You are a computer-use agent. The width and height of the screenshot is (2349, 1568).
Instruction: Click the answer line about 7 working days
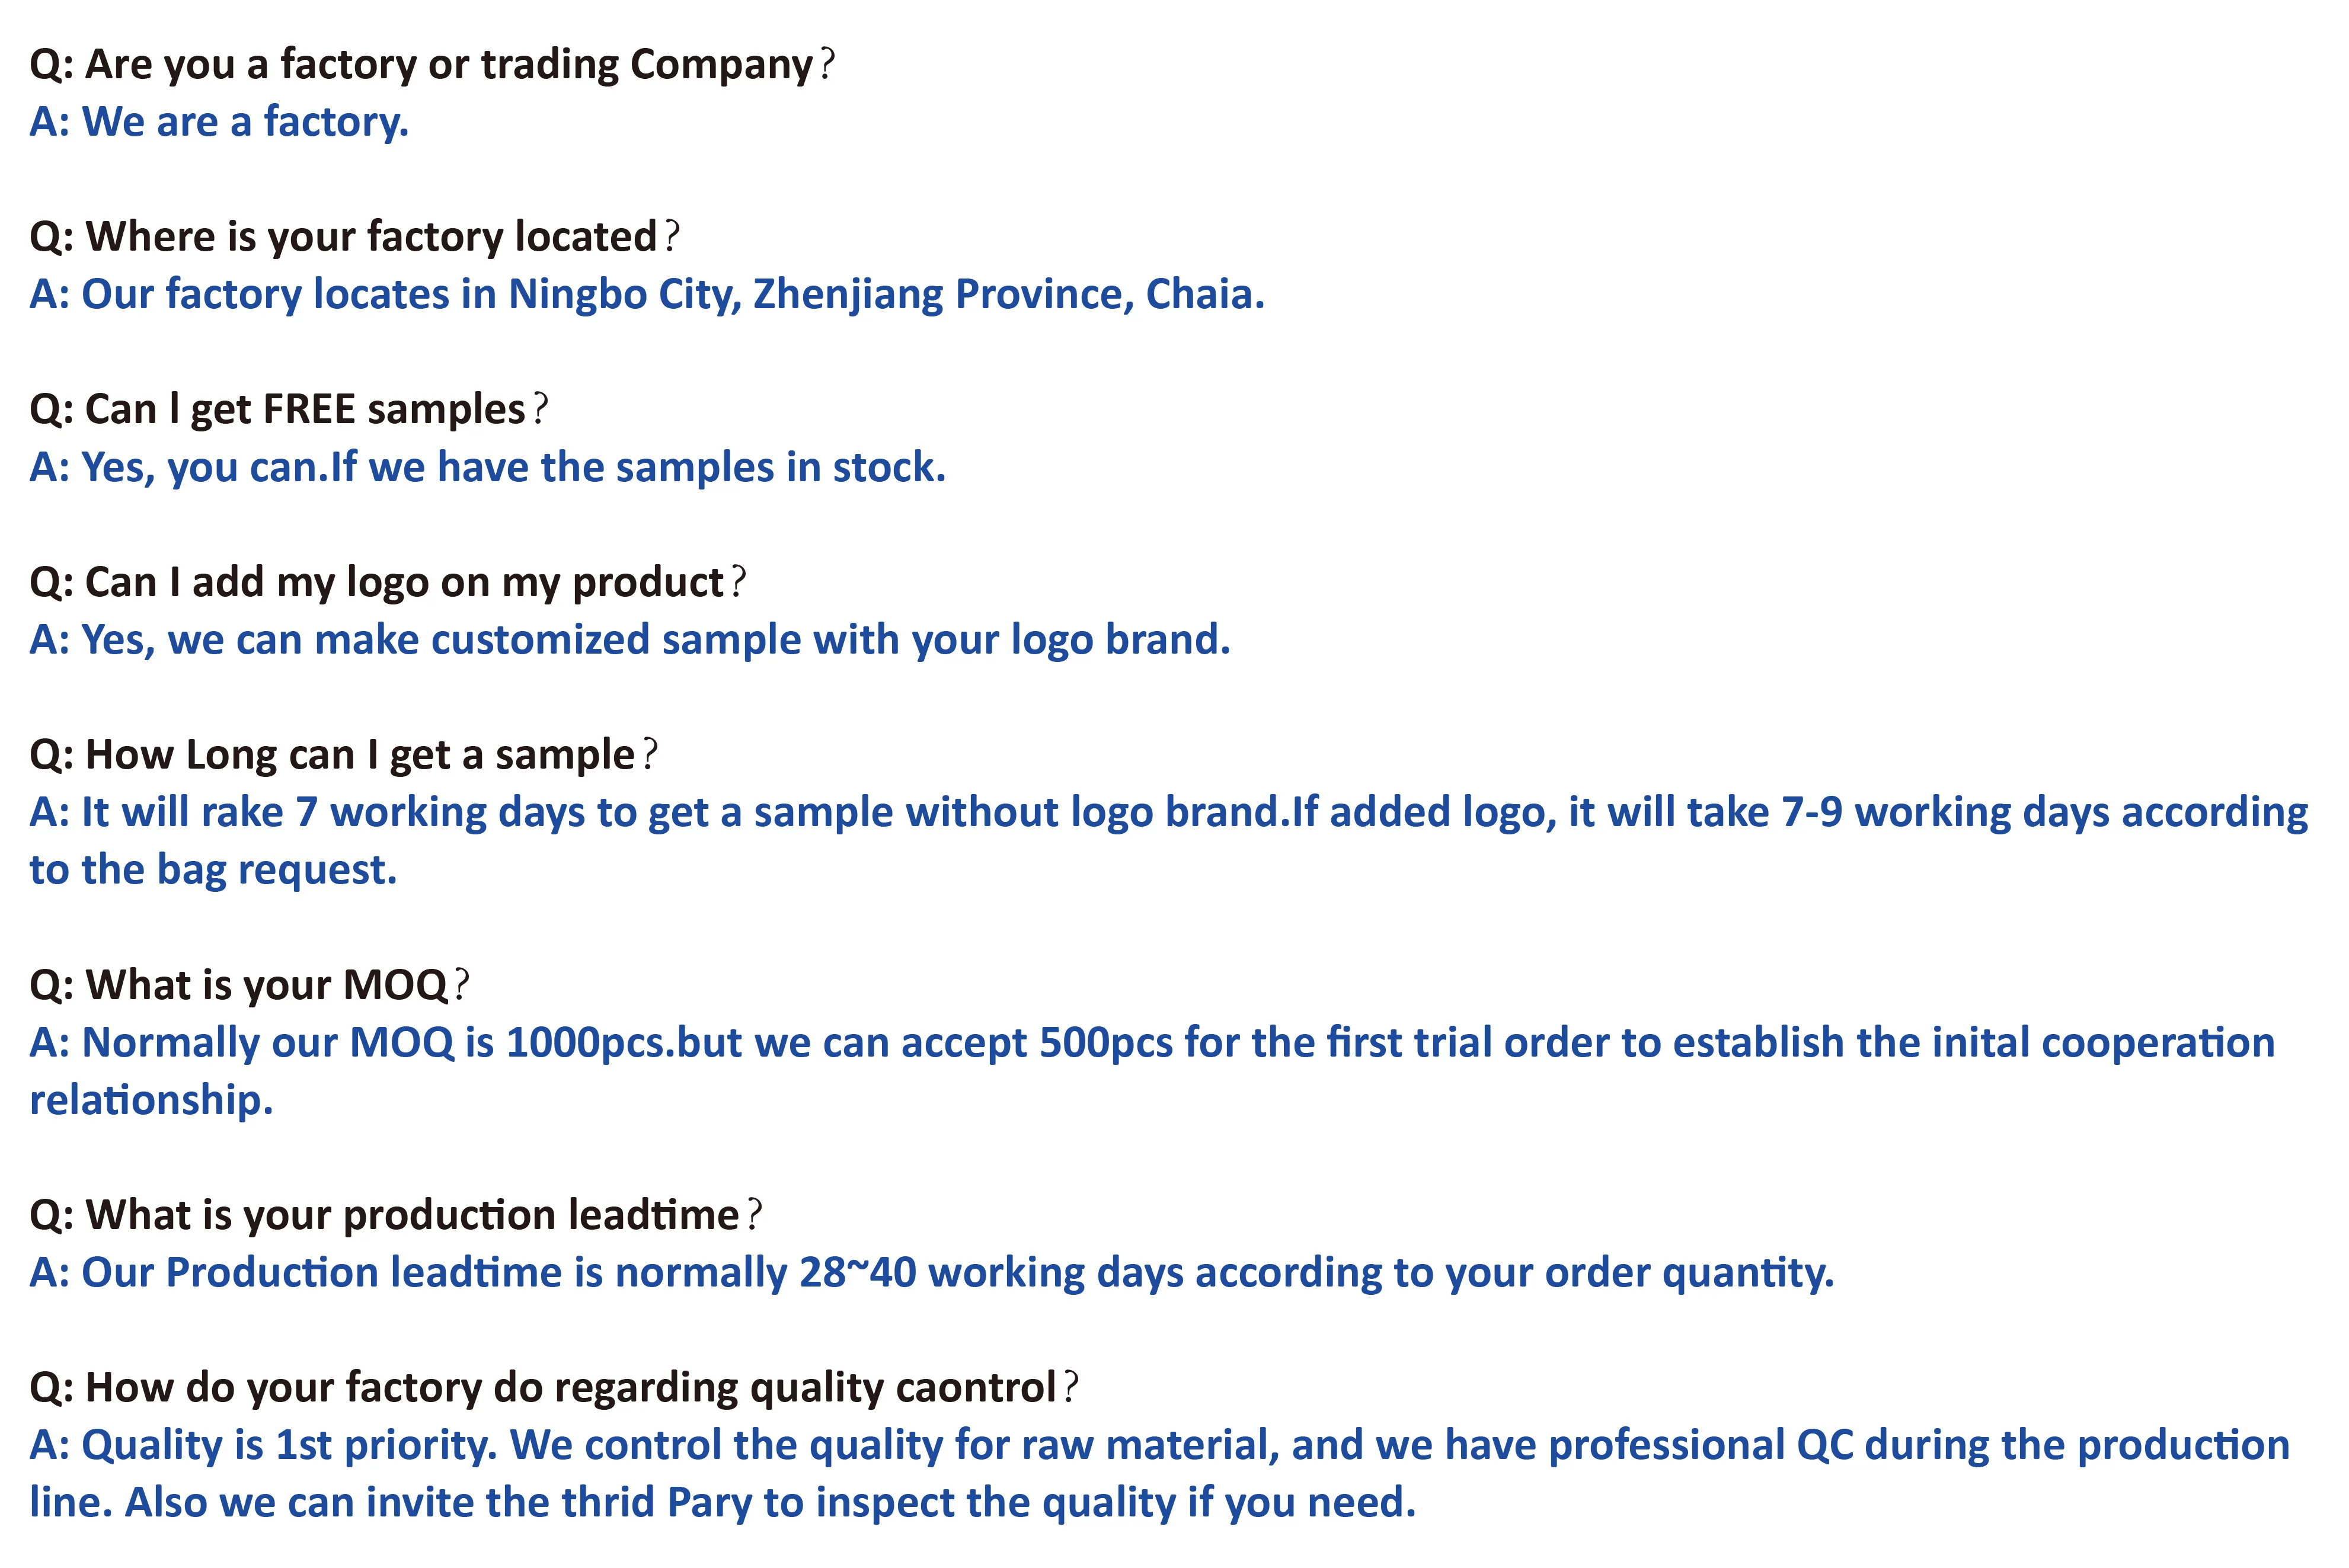(x=1168, y=813)
